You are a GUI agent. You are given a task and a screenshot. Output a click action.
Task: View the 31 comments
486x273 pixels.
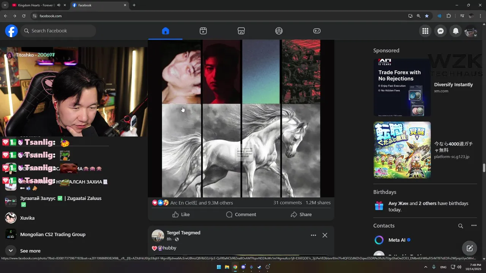287,202
